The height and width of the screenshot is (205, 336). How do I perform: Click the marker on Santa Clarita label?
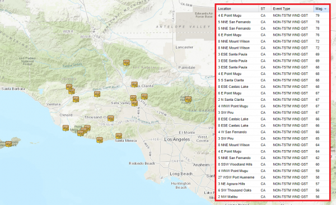click(134, 85)
